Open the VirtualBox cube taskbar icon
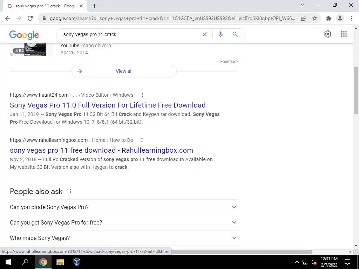 77,262
